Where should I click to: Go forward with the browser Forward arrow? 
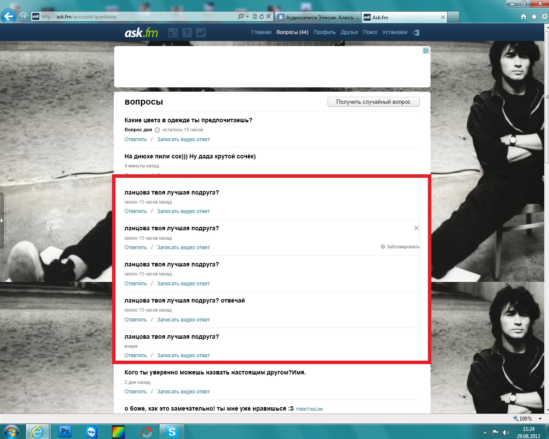pos(24,16)
